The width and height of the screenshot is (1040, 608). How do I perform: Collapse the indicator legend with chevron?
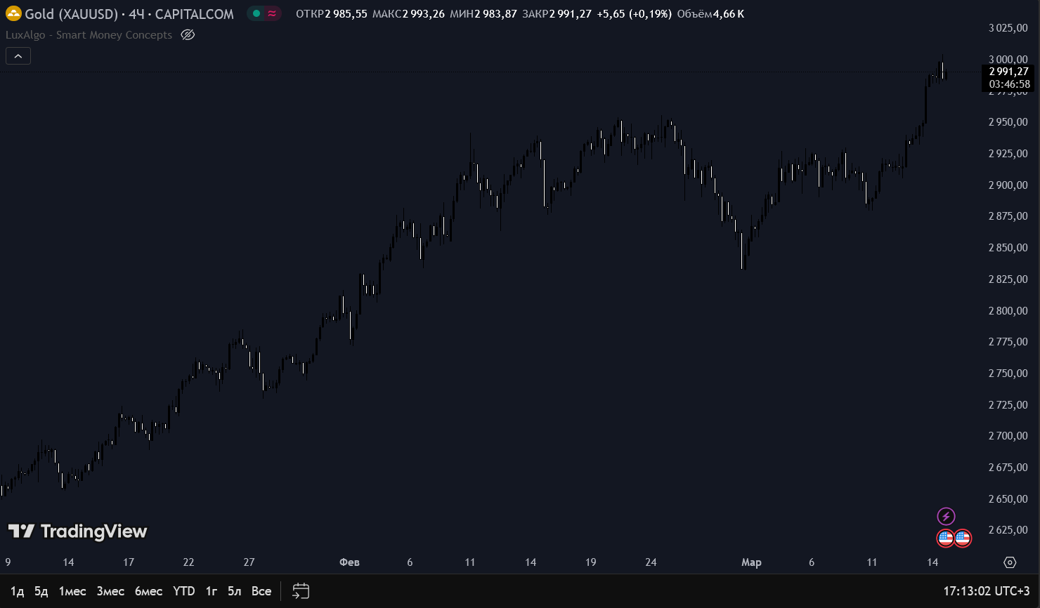pyautogui.click(x=18, y=56)
